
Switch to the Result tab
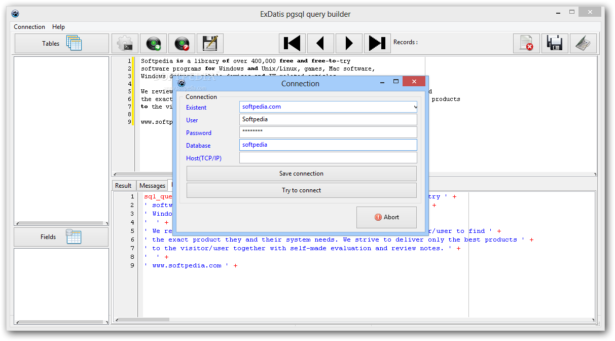click(x=123, y=186)
